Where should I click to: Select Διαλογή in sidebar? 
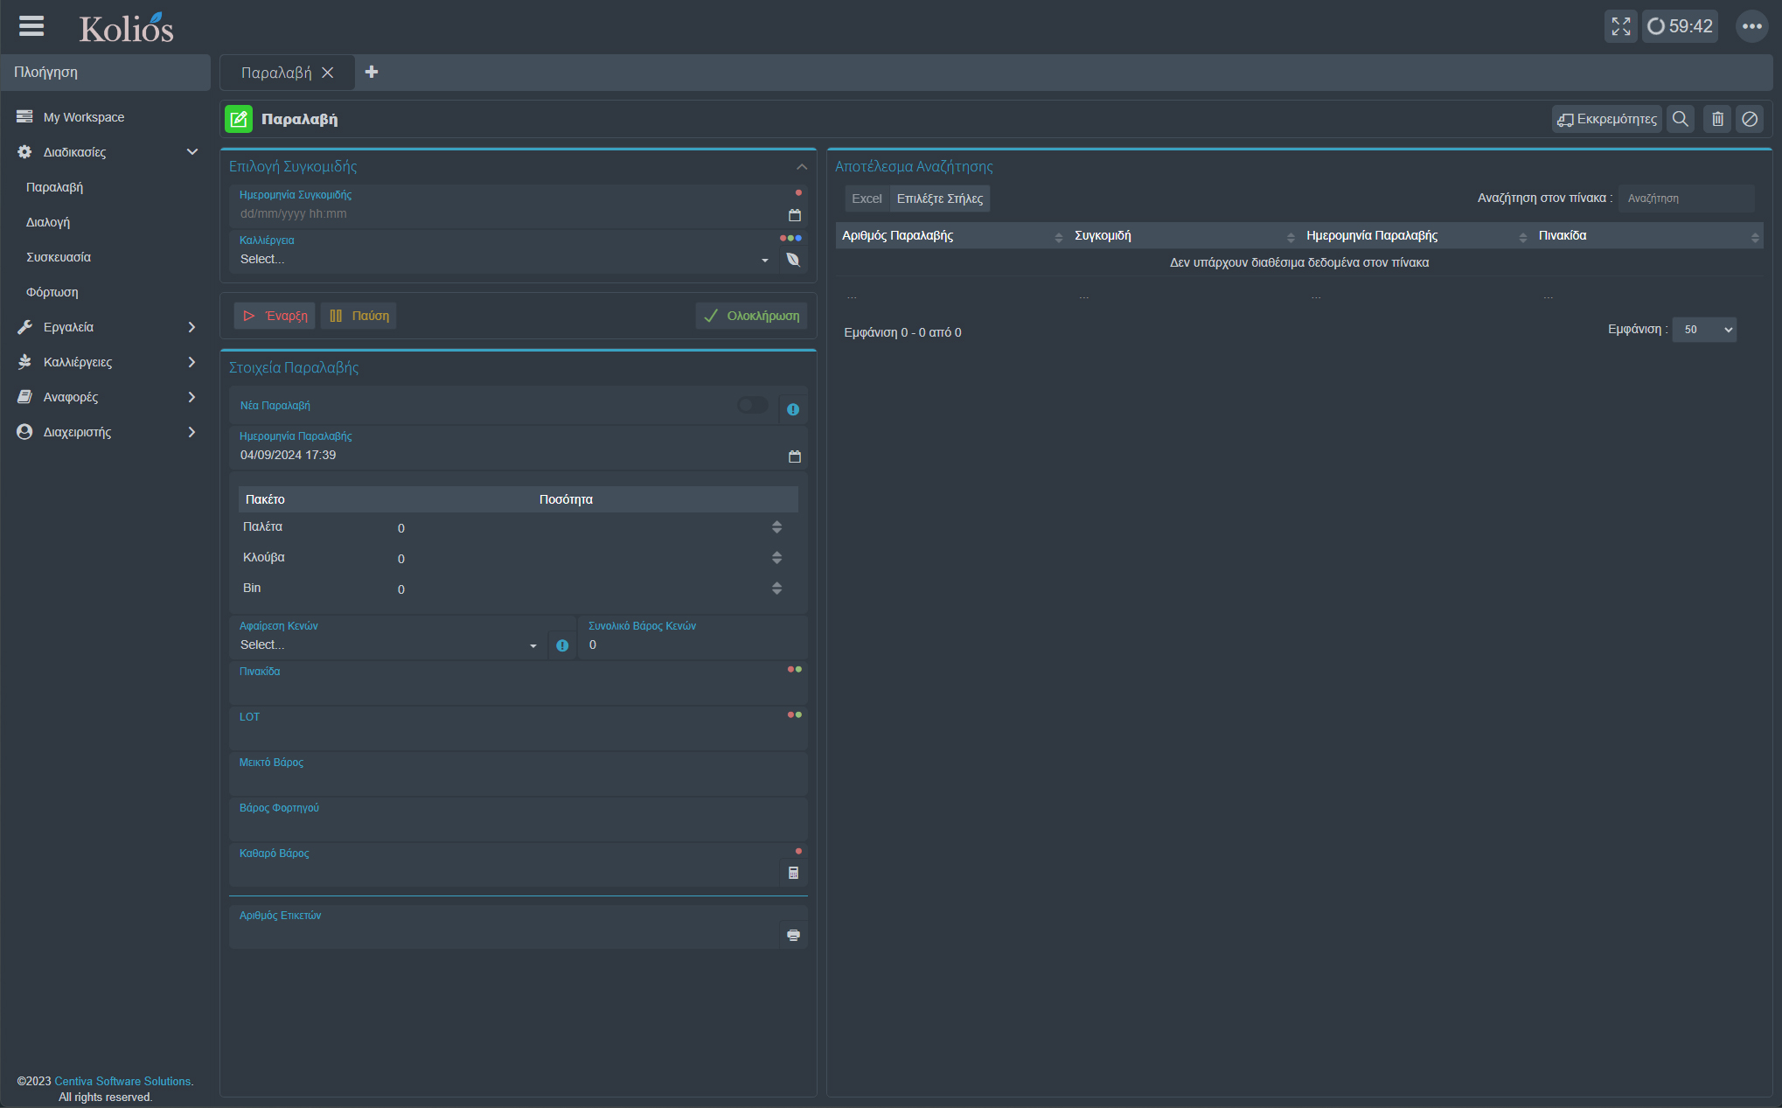click(48, 222)
